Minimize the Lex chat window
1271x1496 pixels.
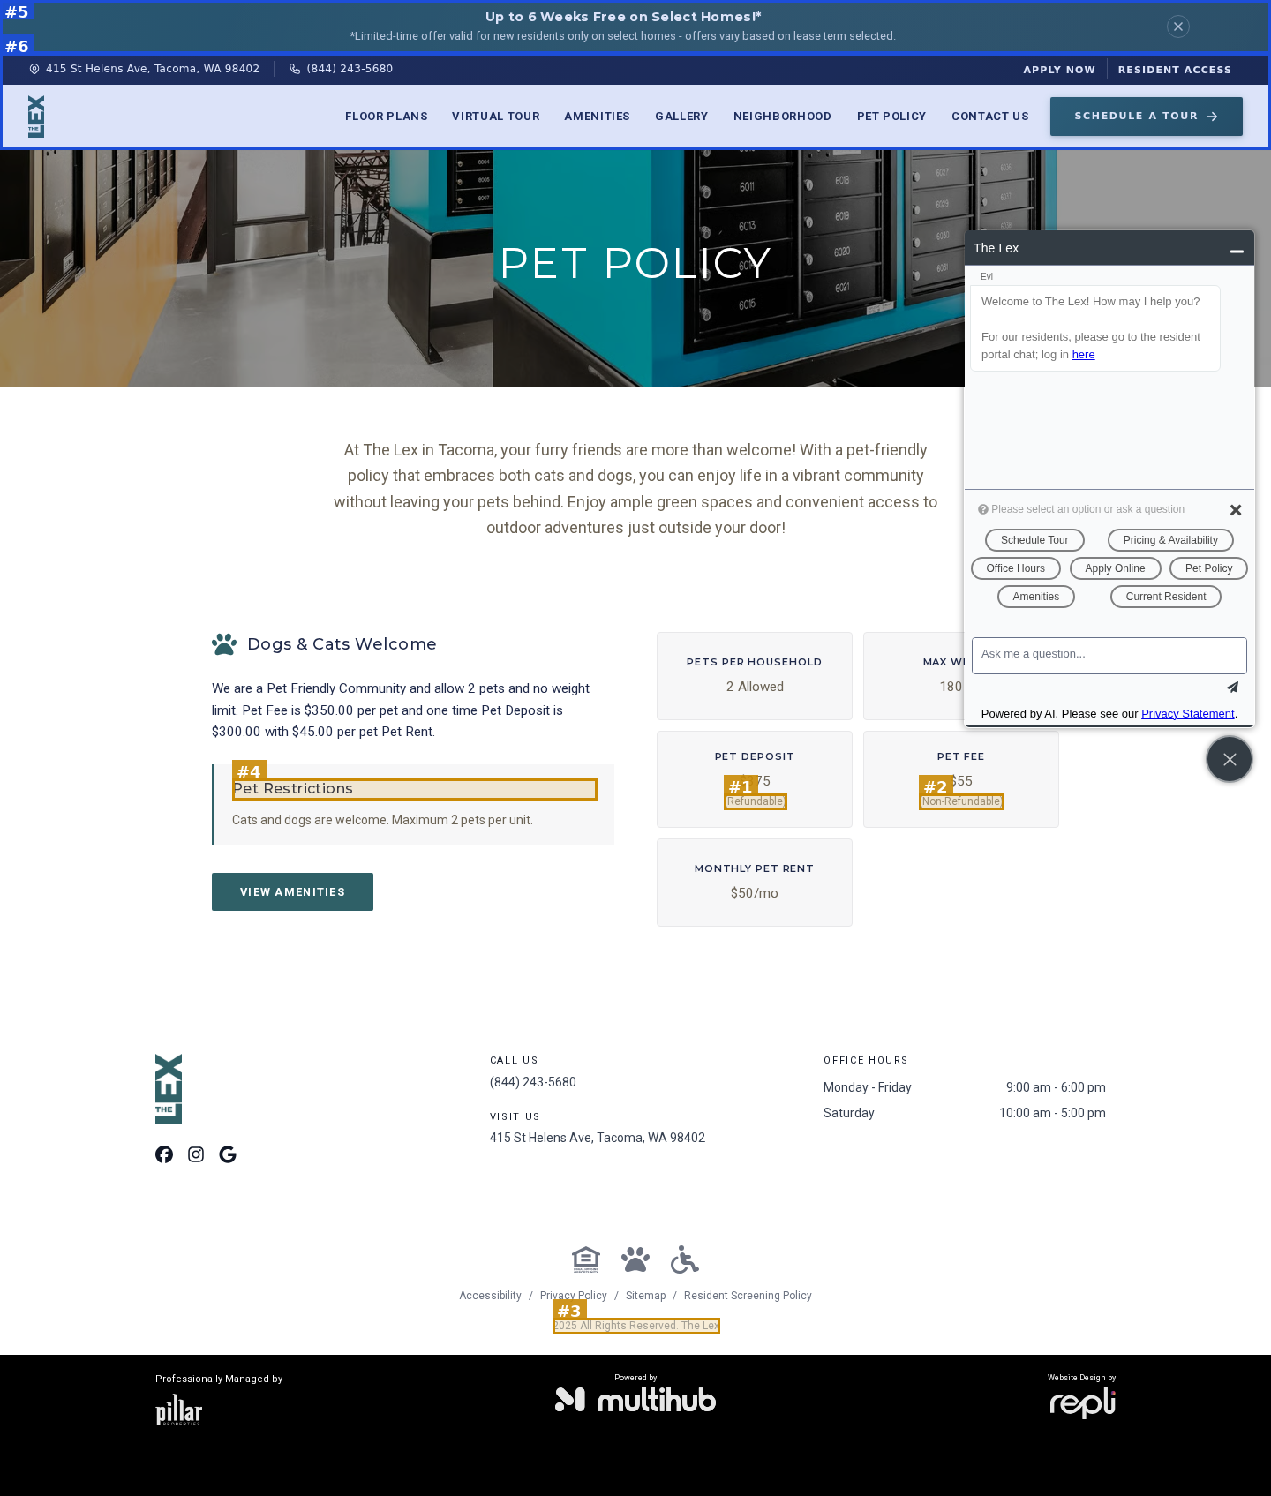point(1237,251)
